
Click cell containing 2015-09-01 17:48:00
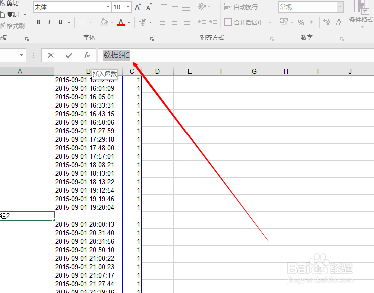coord(88,148)
